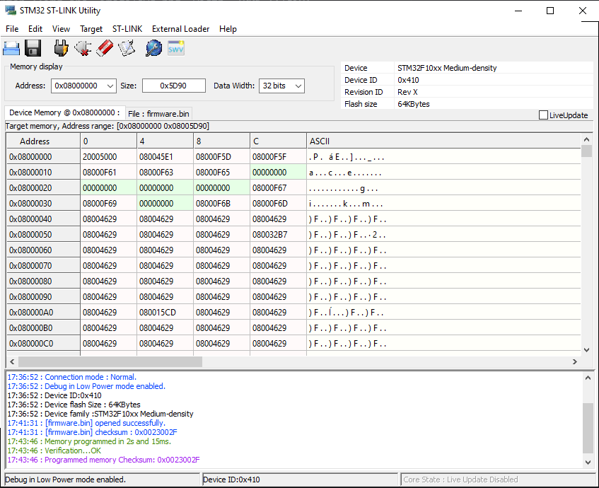
Task: Select cell 08000F67 in row 0x08000020
Action: tap(278, 188)
